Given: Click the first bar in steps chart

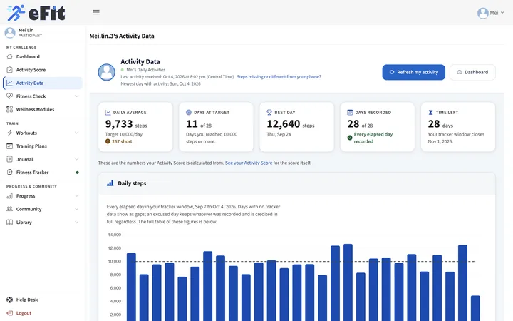Looking at the screenshot, I should [131, 287].
